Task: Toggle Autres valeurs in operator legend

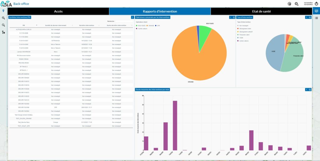Action: [142, 28]
